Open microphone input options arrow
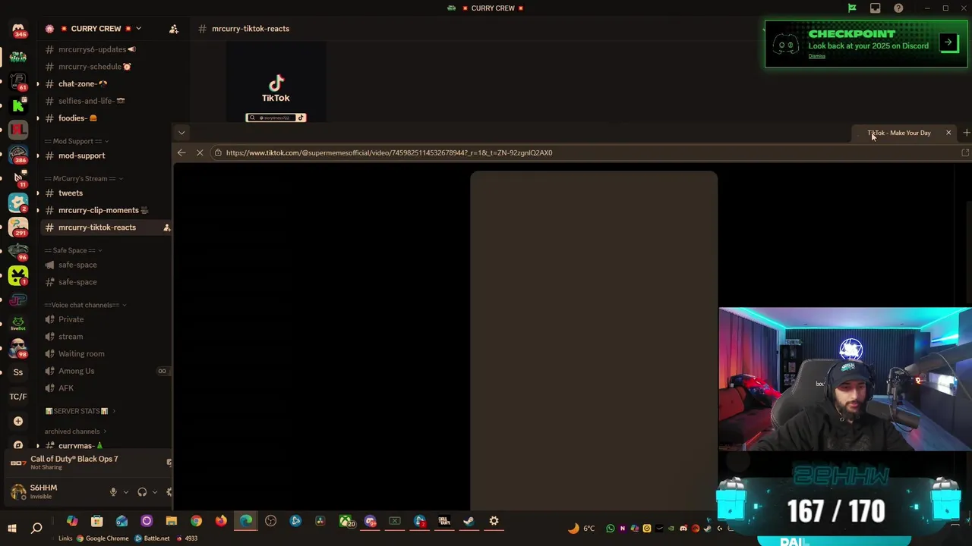Image resolution: width=972 pixels, height=546 pixels. [x=125, y=492]
